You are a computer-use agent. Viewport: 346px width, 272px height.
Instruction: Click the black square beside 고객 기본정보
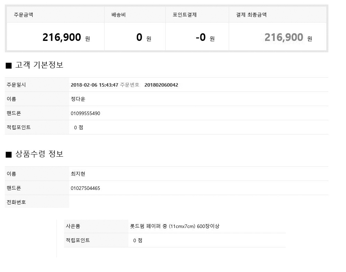(9, 65)
